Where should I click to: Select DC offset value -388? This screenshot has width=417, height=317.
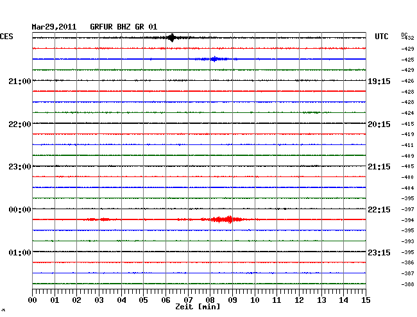coord(407,284)
